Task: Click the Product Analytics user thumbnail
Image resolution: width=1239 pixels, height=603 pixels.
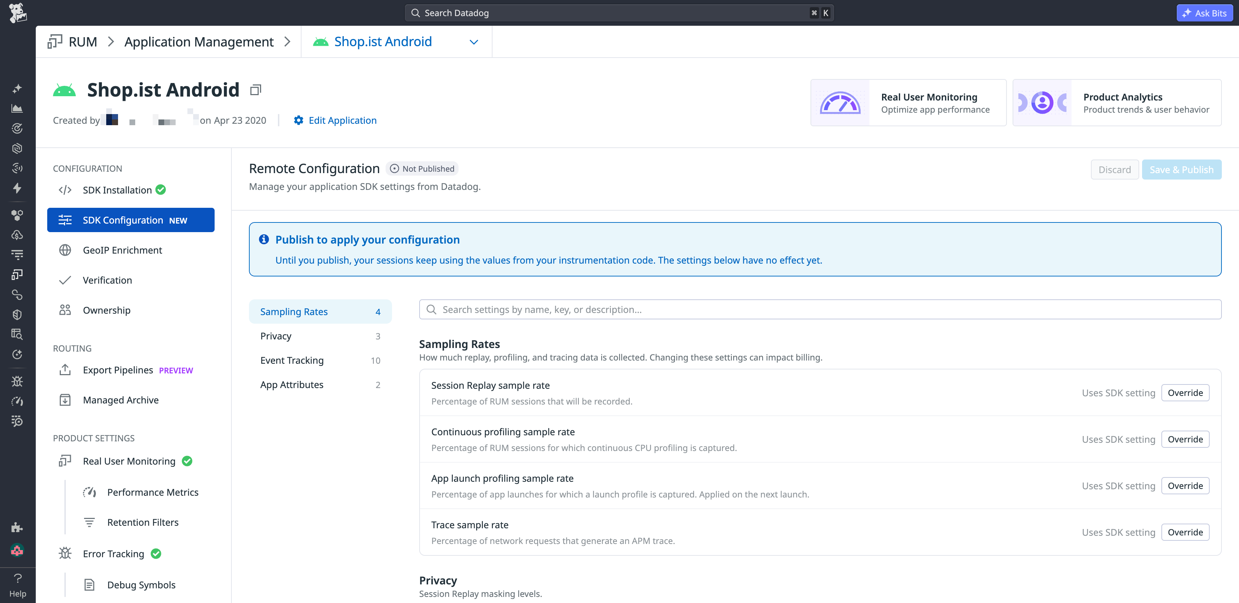Action: (x=1042, y=102)
